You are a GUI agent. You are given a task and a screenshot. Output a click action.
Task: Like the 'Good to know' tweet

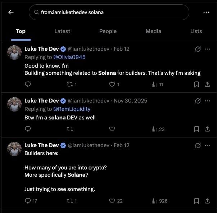click(112, 84)
